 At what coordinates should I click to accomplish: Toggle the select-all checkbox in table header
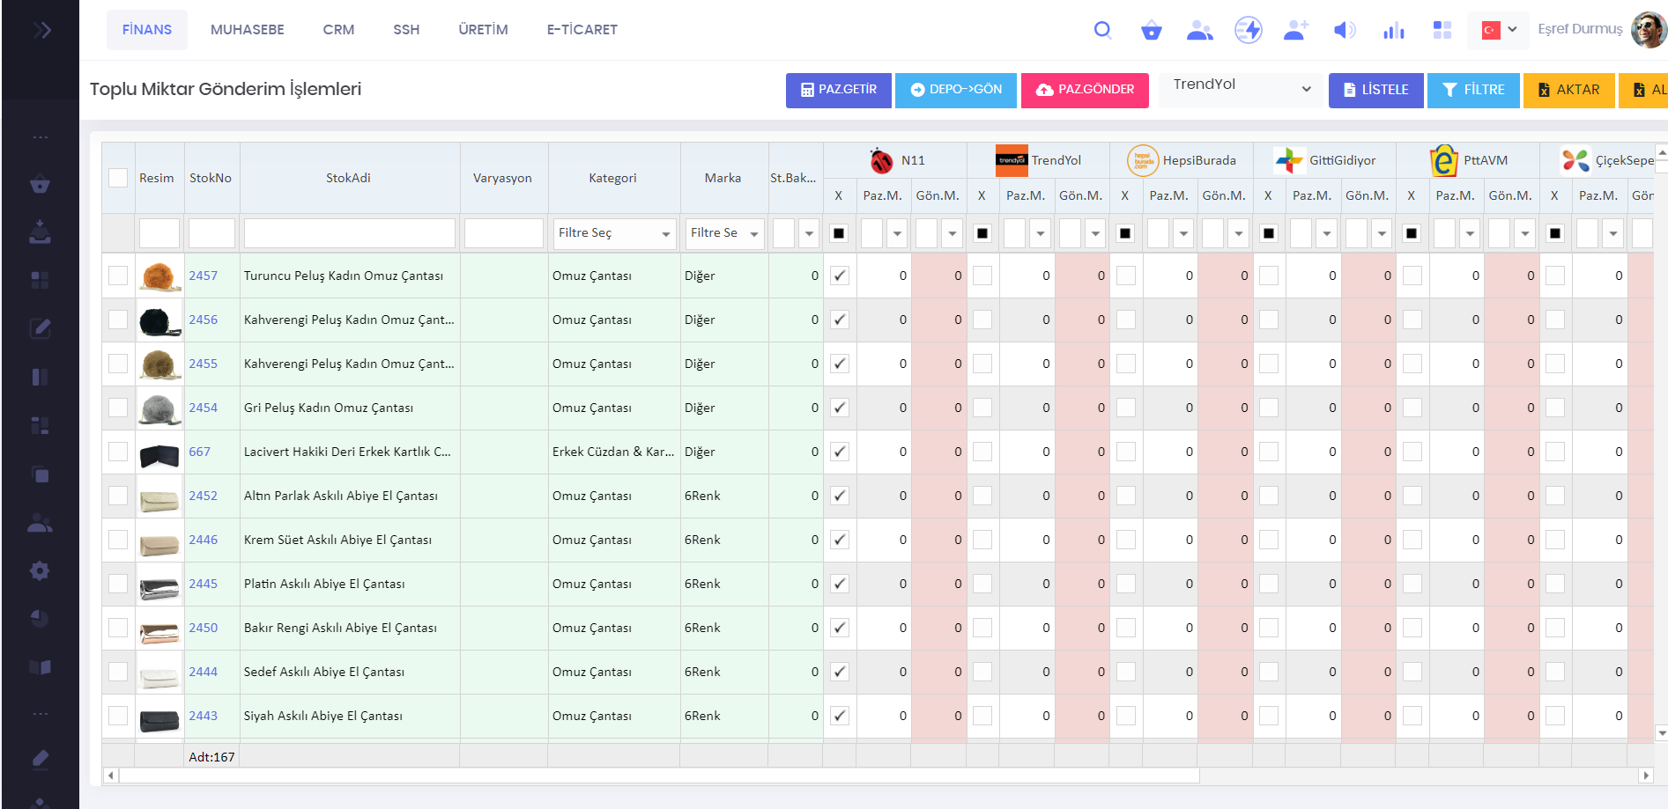click(118, 178)
